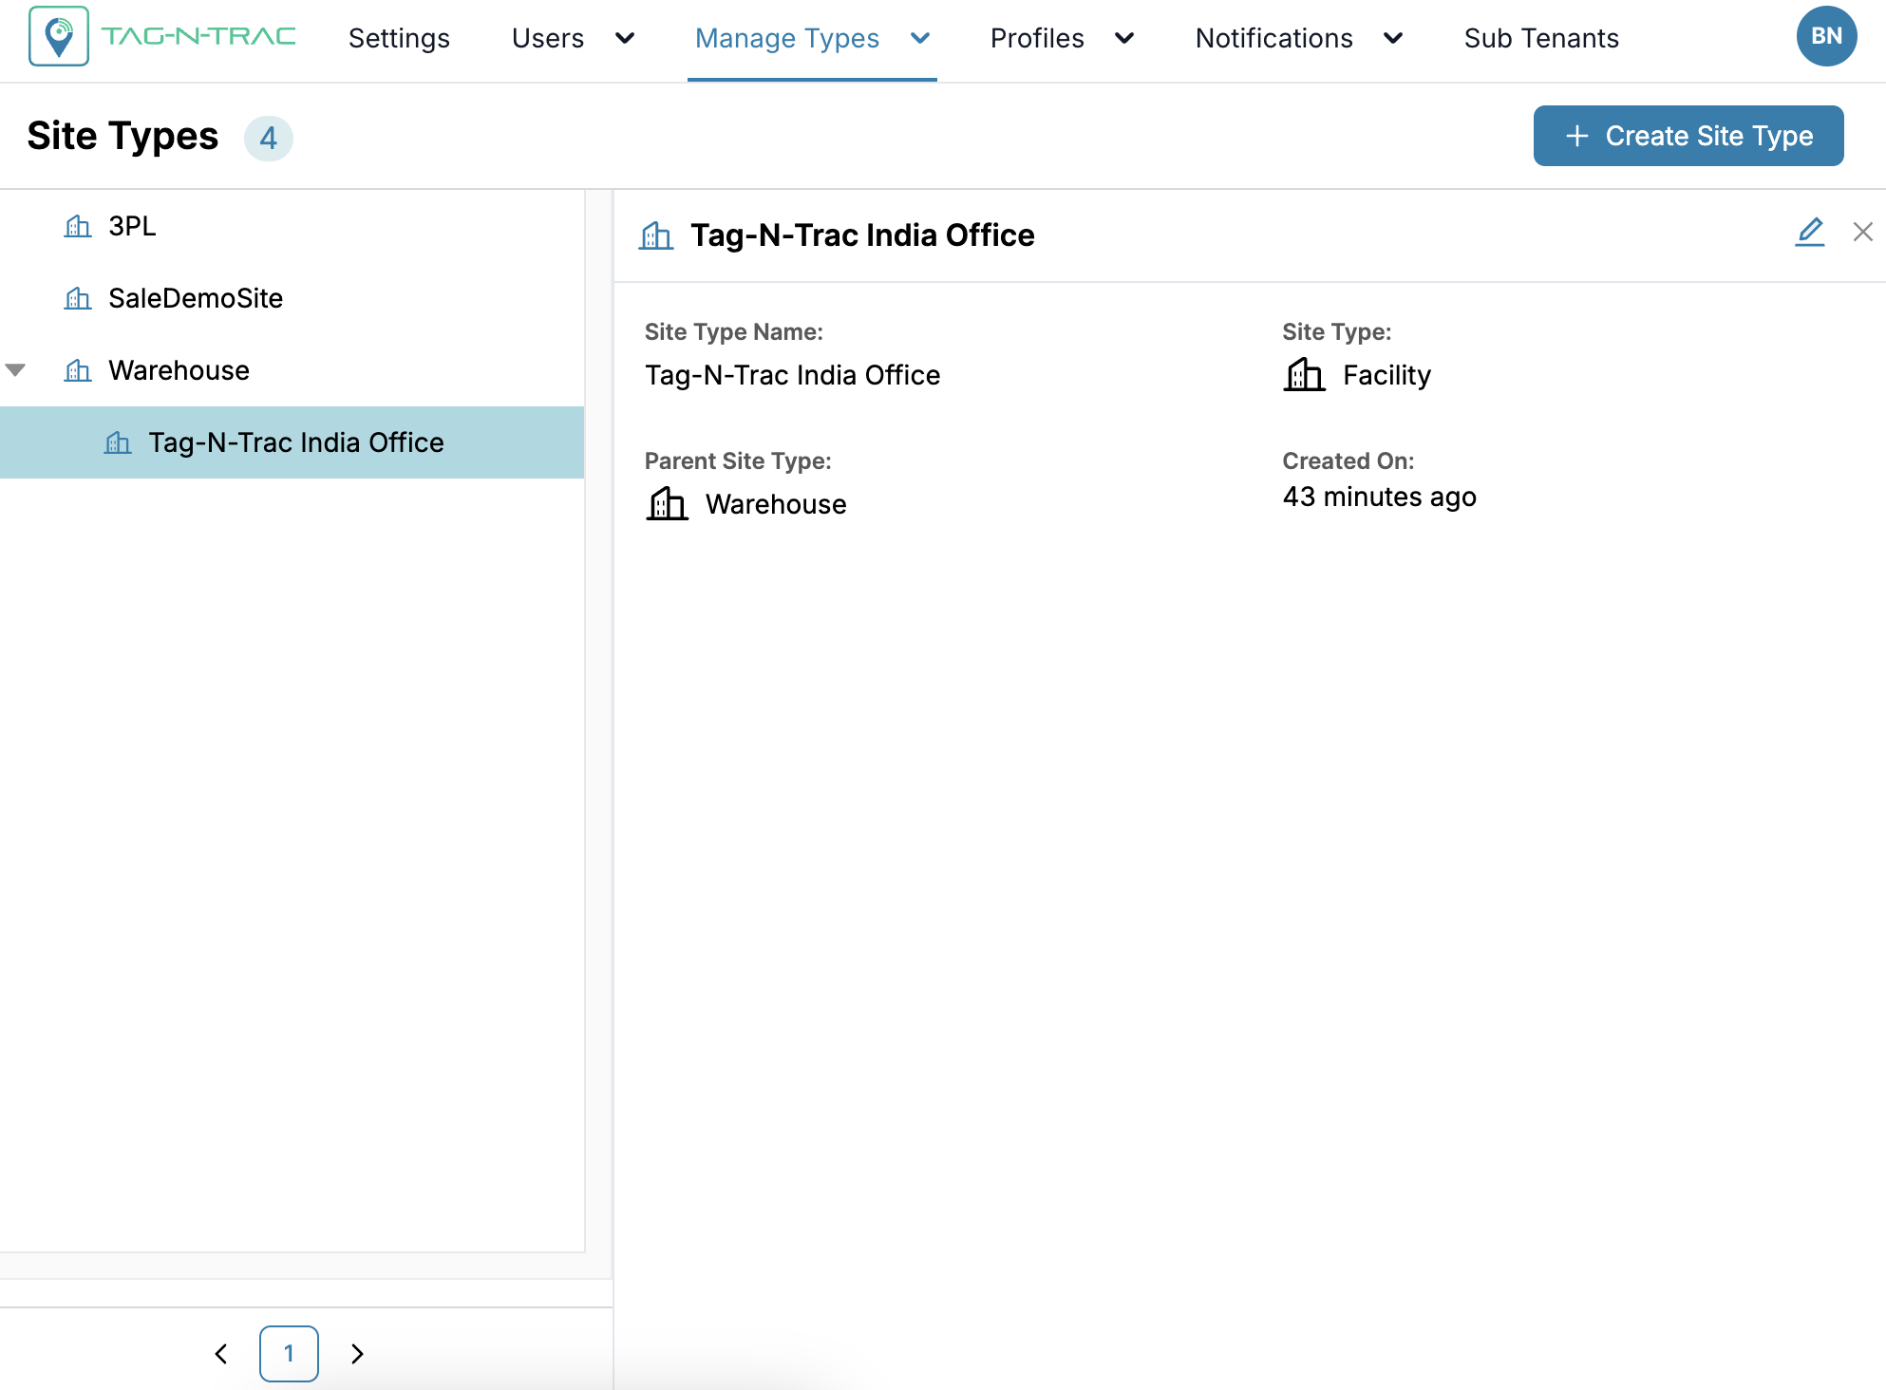The image size is (1886, 1390).
Task: Click the building icon beside SaleDemoSite
Action: [x=78, y=299]
